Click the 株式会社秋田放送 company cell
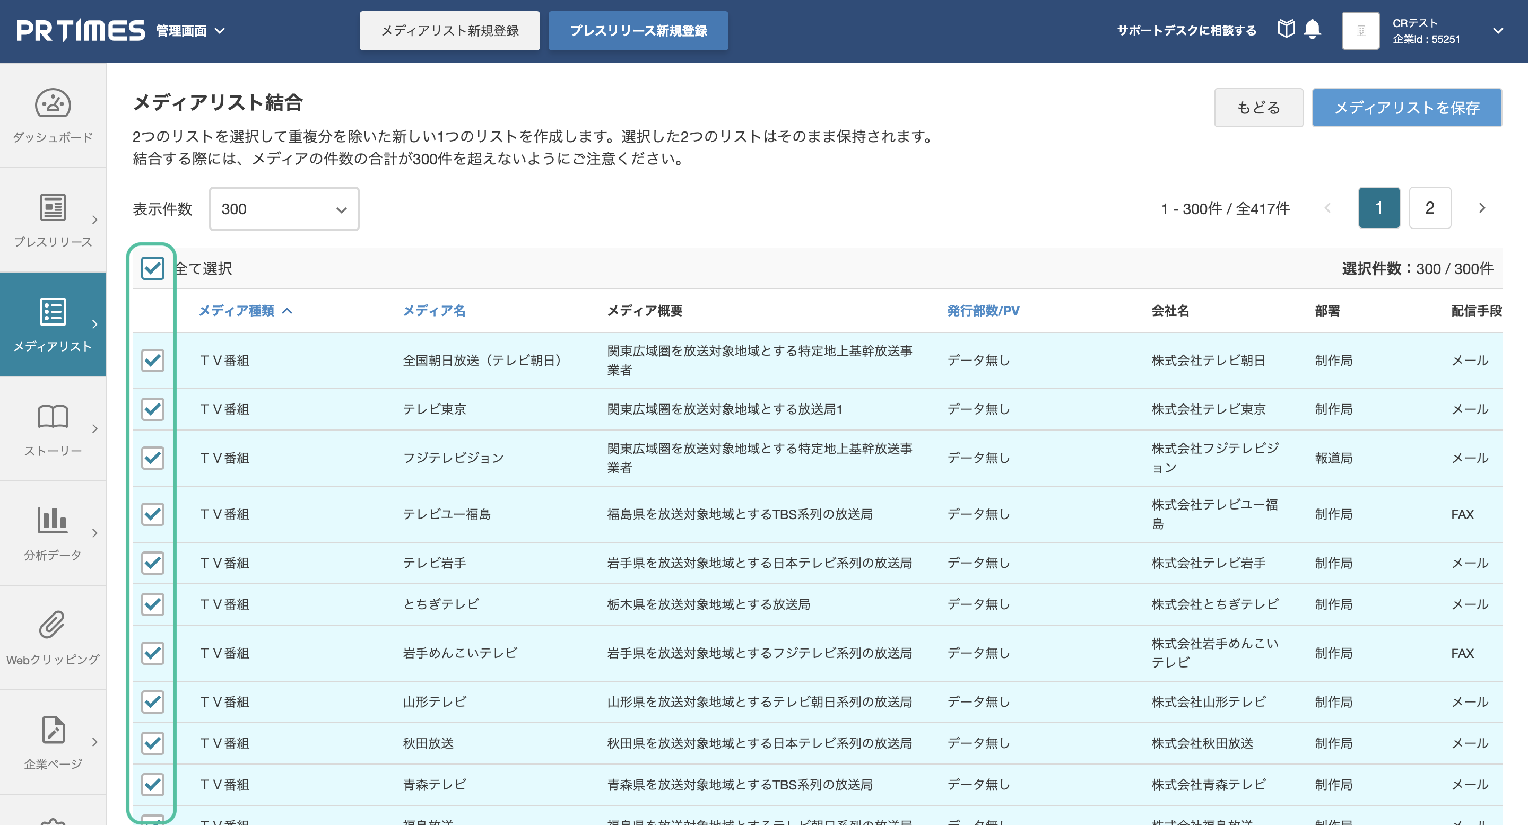Image resolution: width=1528 pixels, height=825 pixels. [x=1202, y=743]
